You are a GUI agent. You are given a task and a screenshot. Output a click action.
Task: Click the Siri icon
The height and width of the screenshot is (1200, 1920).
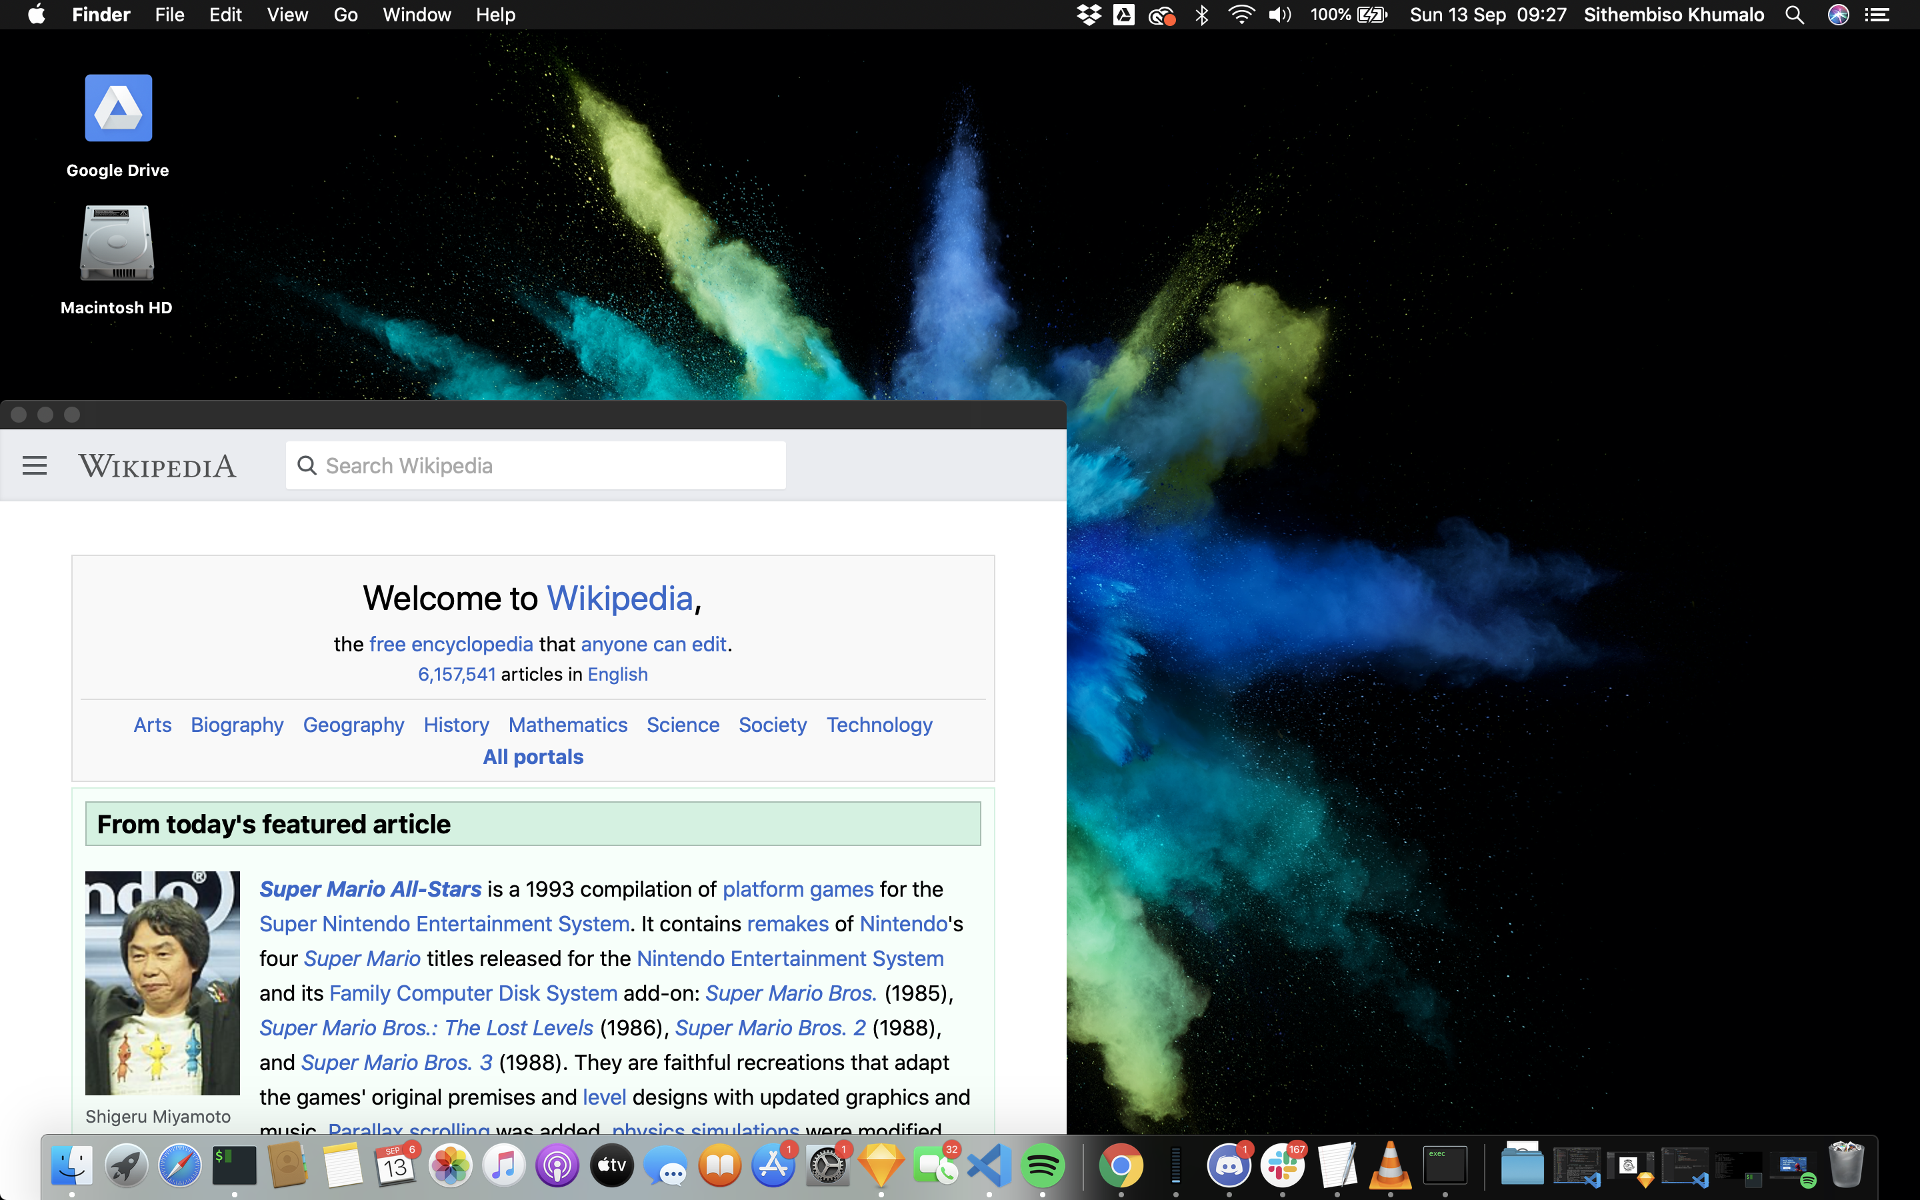click(1838, 14)
